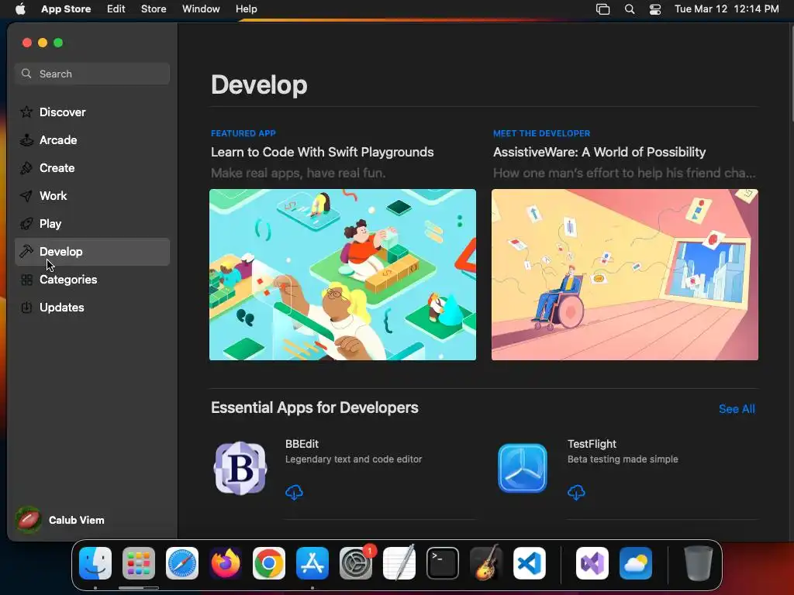794x595 pixels.
Task: Select the Create paintbrush icon in sidebar
Action: [26, 167]
